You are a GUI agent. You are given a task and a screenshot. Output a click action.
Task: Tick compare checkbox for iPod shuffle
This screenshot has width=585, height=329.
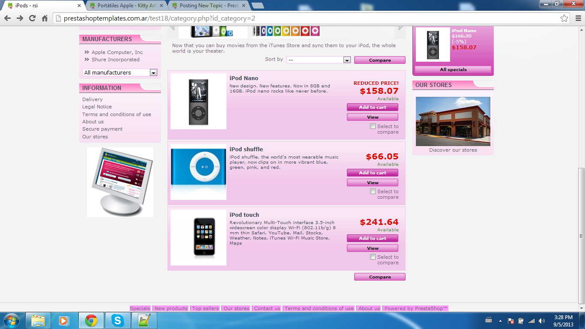(x=373, y=191)
